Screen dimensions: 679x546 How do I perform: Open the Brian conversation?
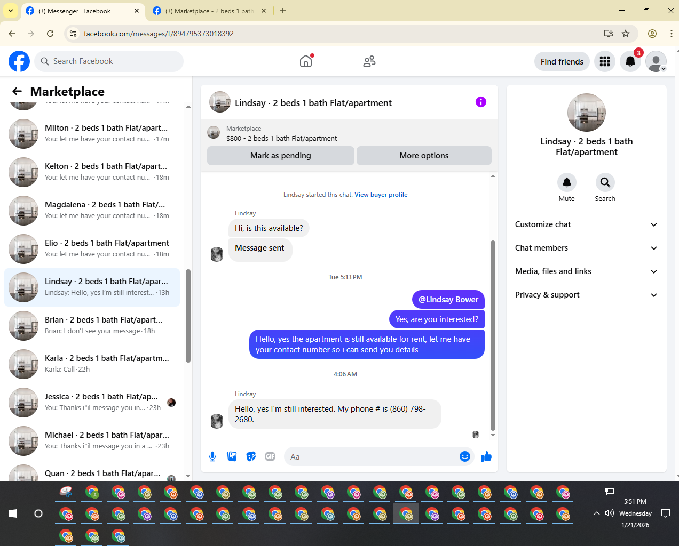[92, 325]
